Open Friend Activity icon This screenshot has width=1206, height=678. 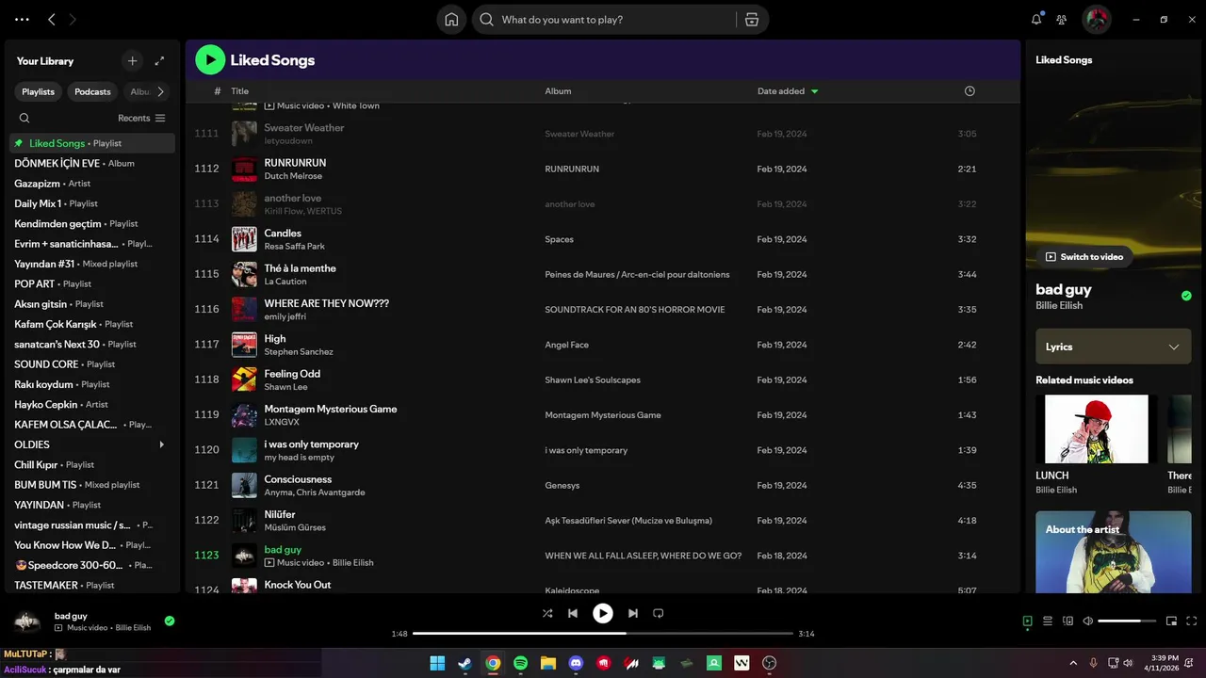click(1062, 20)
